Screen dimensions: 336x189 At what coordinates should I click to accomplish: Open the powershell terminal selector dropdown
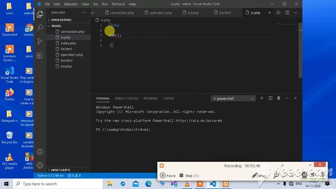point(233,98)
